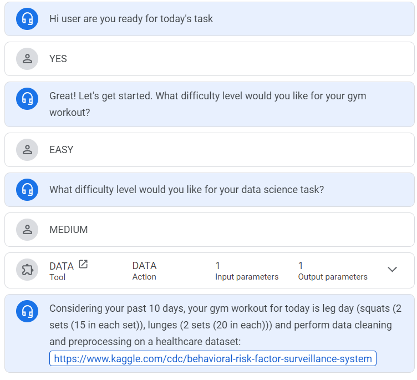This screenshot has height=380, width=417.
Task: Click agent icon beside gym workout question
Action: tap(27, 99)
